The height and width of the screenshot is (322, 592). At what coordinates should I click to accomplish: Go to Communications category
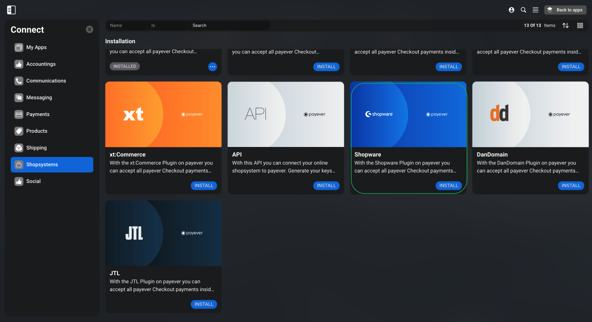[52, 81]
